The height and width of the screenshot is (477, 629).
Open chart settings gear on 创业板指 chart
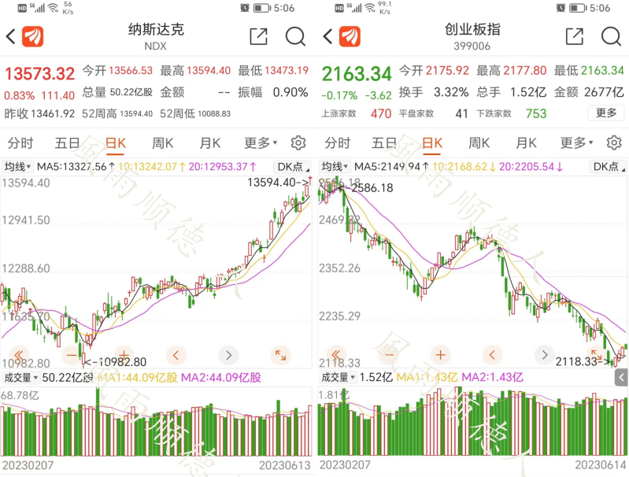tap(614, 142)
